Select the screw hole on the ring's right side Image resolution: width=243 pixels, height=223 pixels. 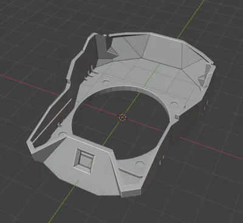tap(174, 104)
